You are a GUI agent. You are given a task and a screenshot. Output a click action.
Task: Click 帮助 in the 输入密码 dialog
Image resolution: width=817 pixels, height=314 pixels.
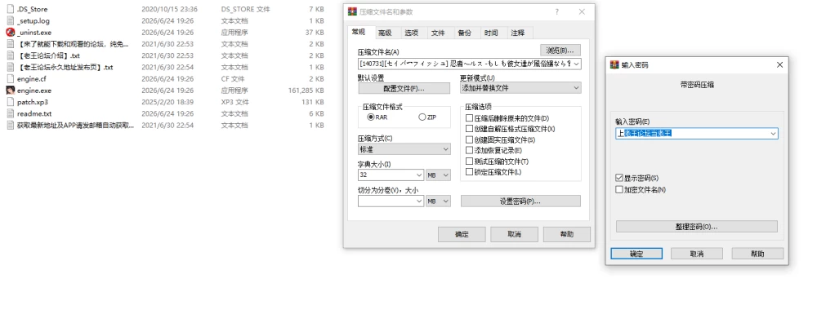[x=757, y=254]
